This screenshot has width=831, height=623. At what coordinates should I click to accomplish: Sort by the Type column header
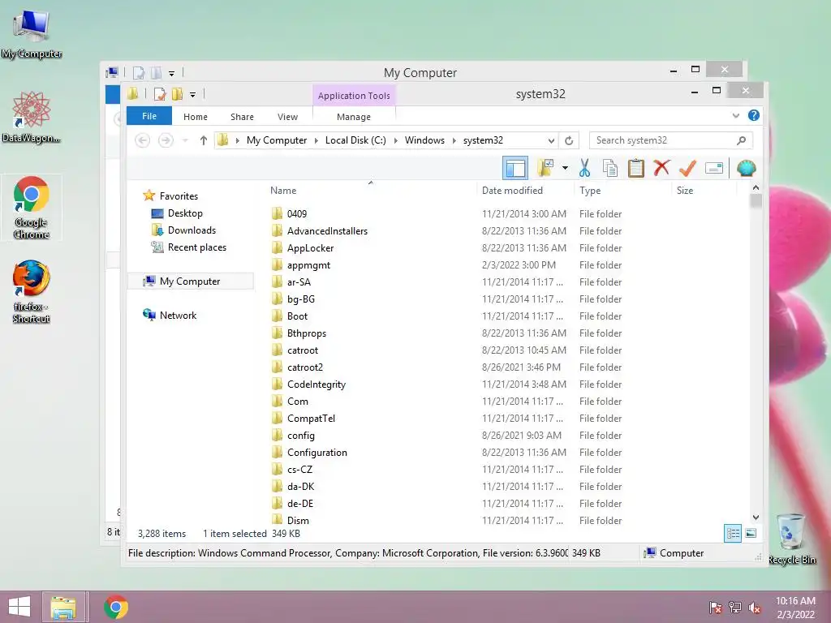pyautogui.click(x=590, y=190)
